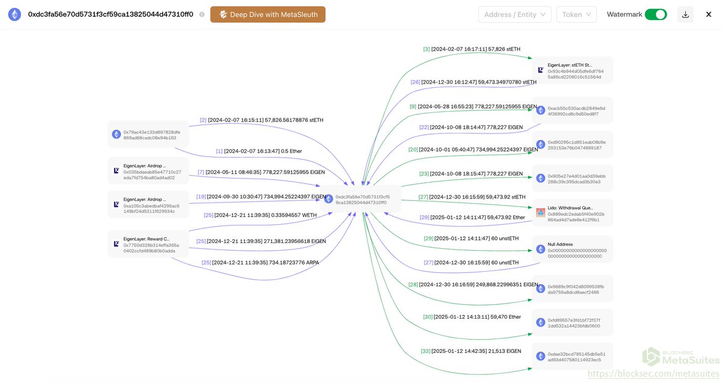Click transfer label [26] 59,473.34970780 stETH
The width and height of the screenshot is (722, 383).
point(473,82)
